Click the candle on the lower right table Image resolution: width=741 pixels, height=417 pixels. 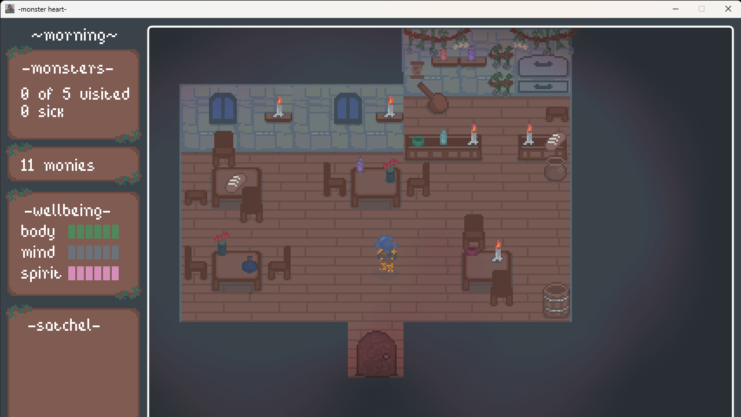[498, 251]
